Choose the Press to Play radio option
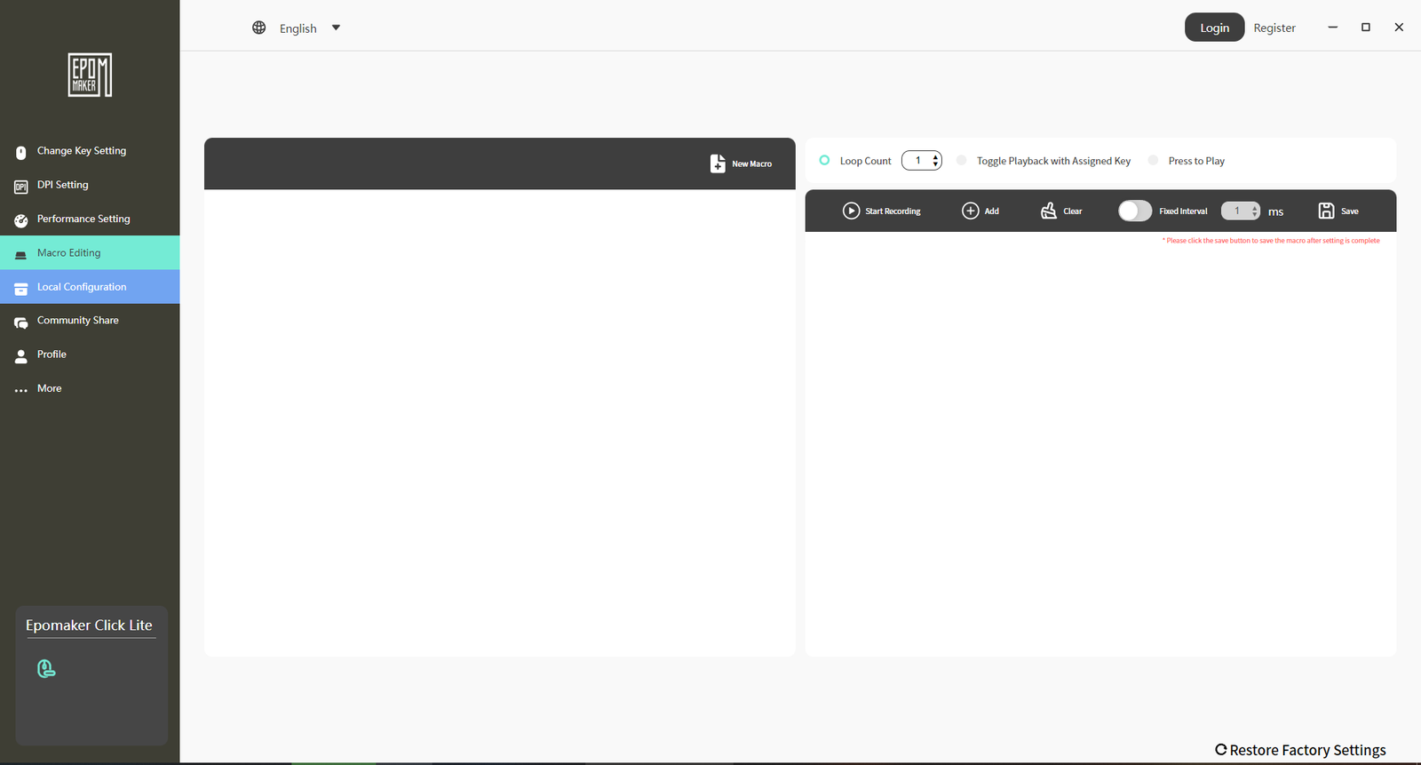 1153,161
